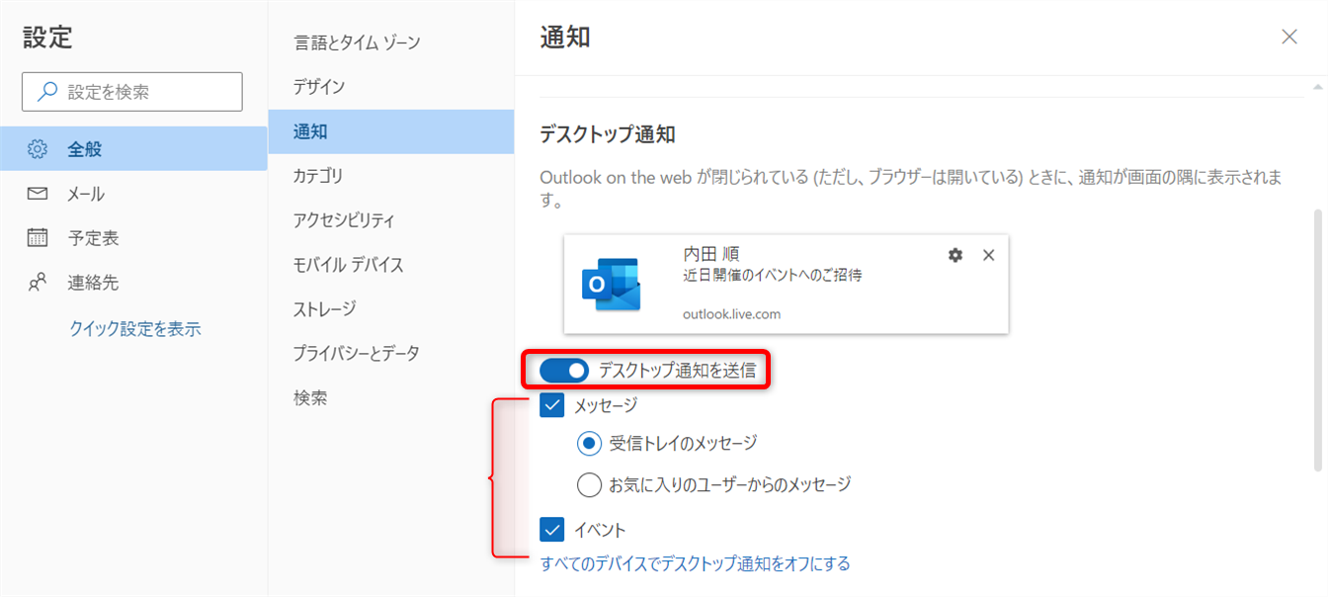Click すべてのデバイスでデスクトップ通知をオフにする link
The height and width of the screenshot is (597, 1328).
pyautogui.click(x=695, y=564)
